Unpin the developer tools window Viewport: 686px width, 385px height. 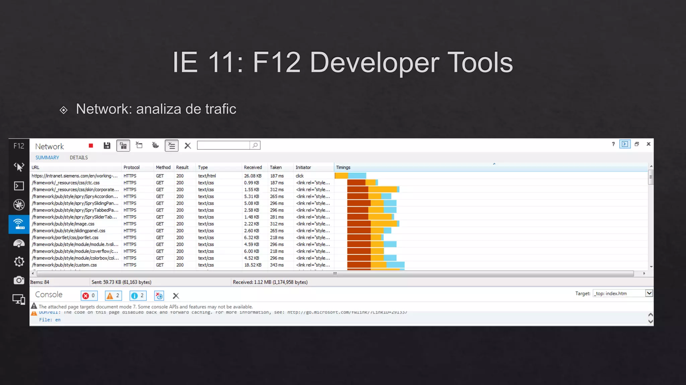[x=637, y=144]
